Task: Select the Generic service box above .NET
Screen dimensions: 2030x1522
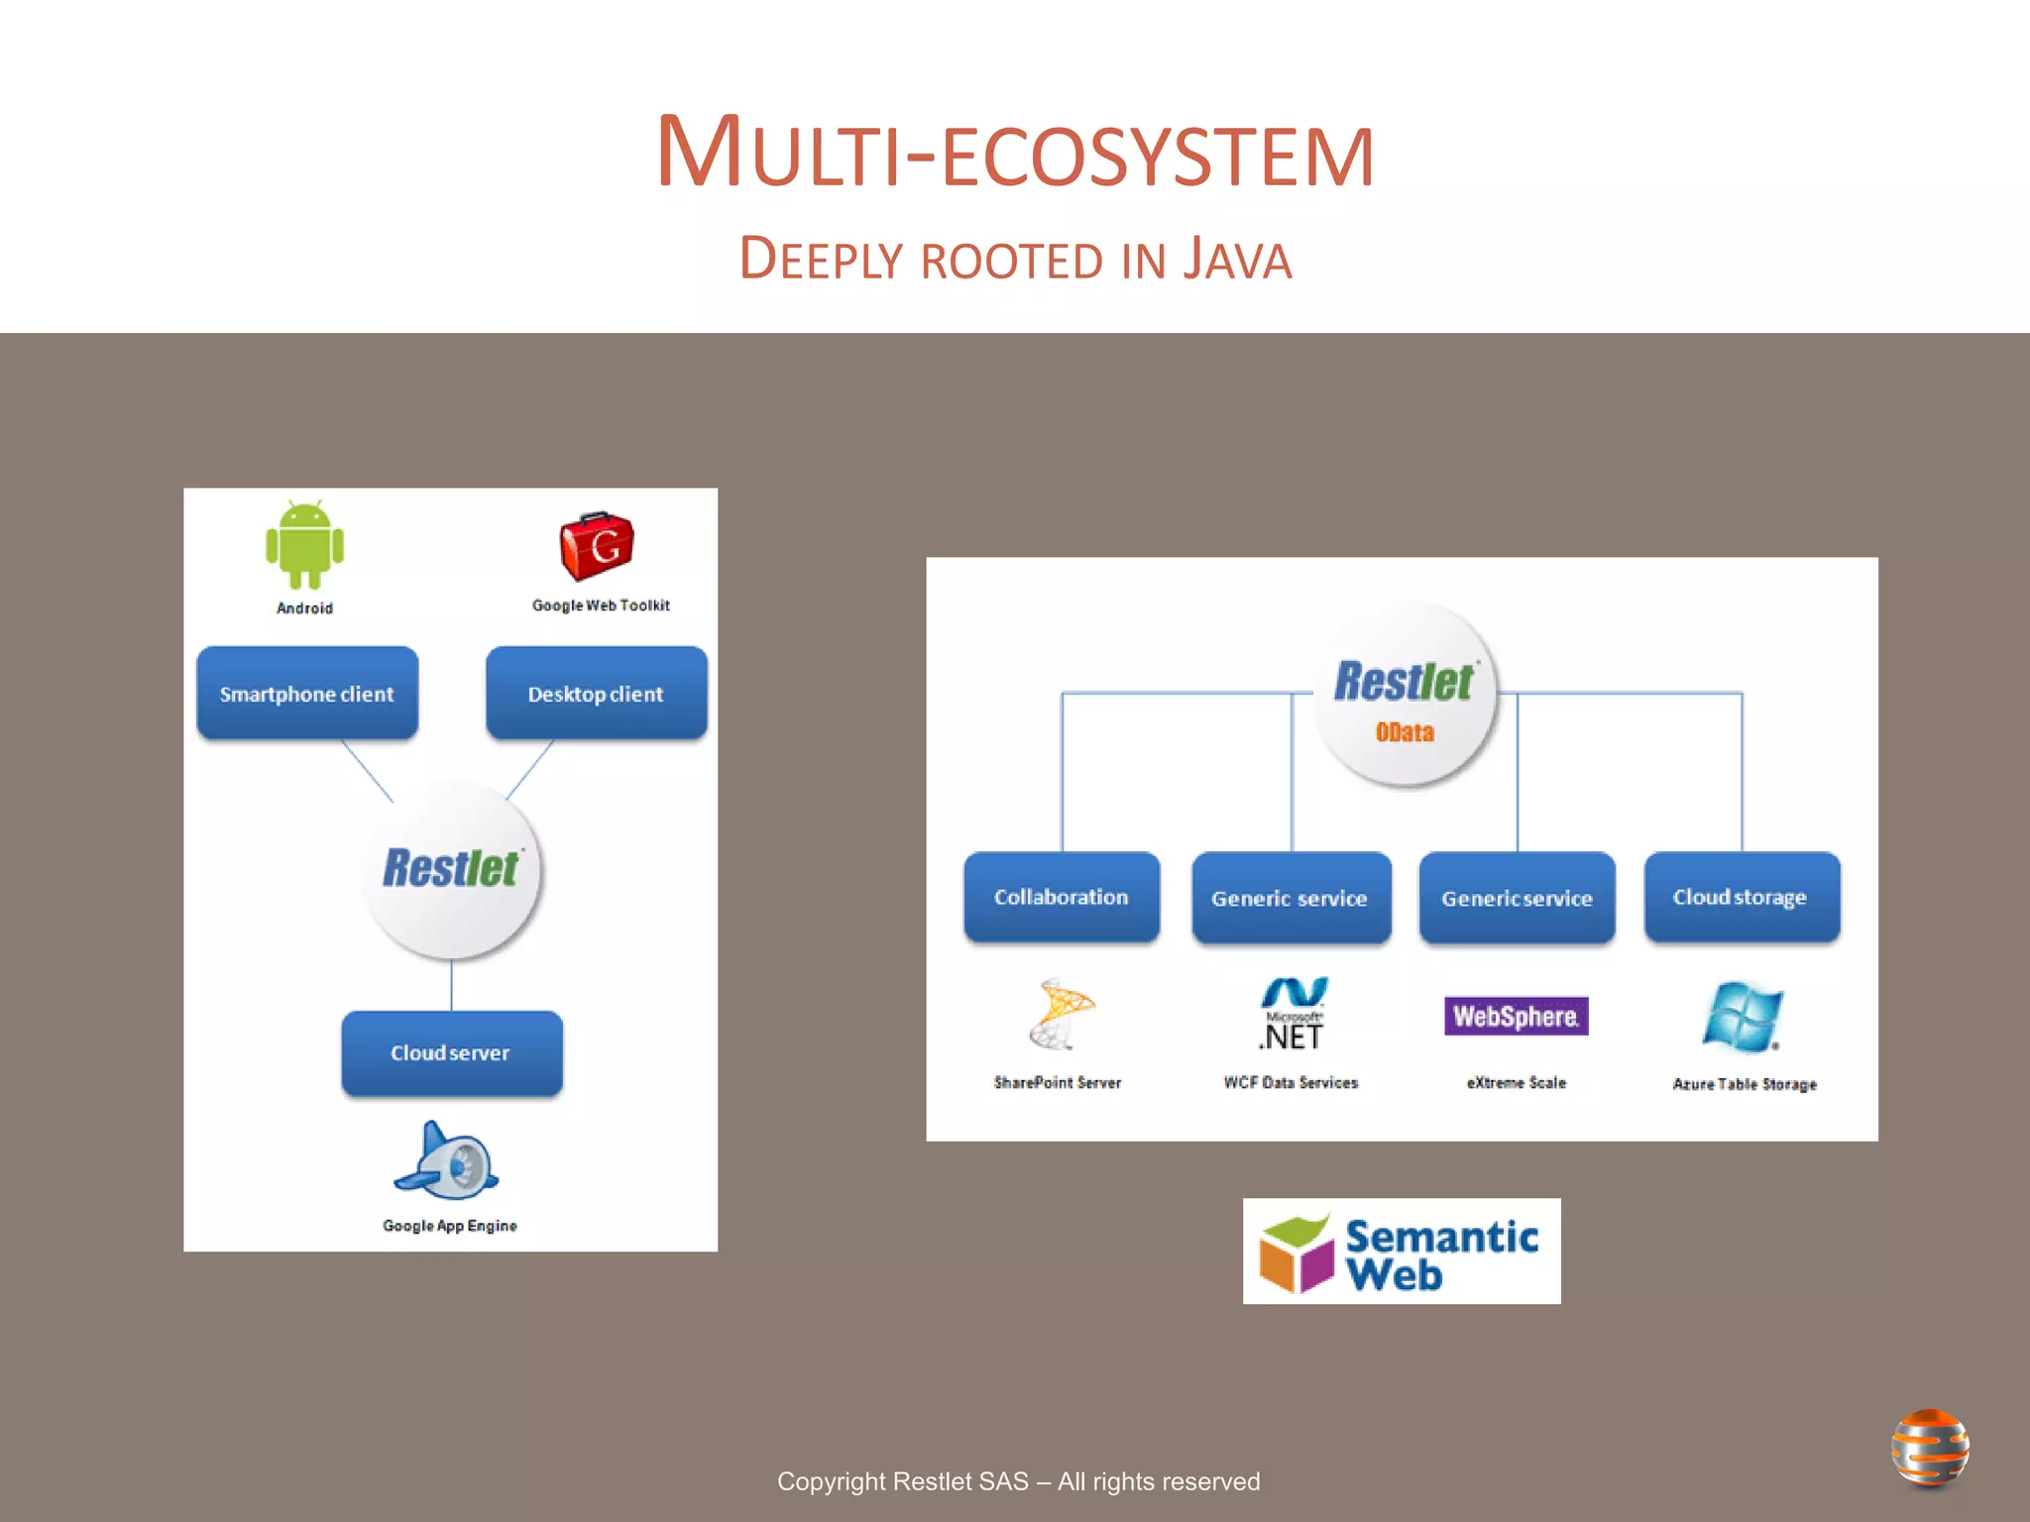Action: click(1292, 898)
